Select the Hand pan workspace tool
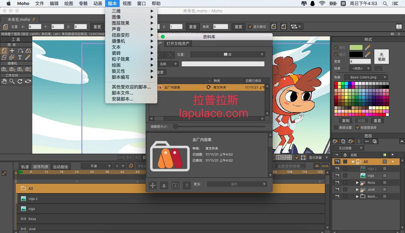 pyautogui.click(x=4, y=81)
